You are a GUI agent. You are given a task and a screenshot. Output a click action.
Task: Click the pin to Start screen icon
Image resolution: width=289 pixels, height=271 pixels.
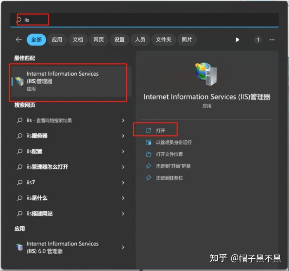(148, 166)
